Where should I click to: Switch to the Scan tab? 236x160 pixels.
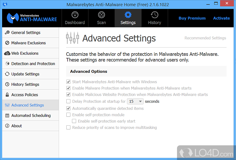101,18
